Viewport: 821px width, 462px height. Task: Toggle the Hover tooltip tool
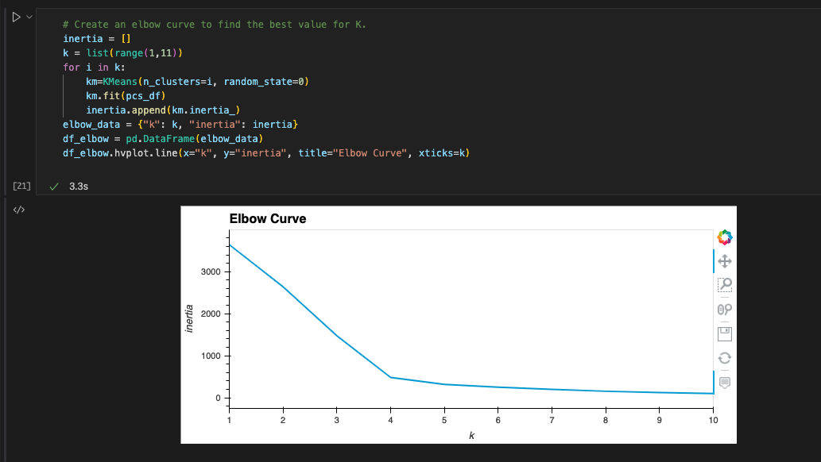[725, 383]
